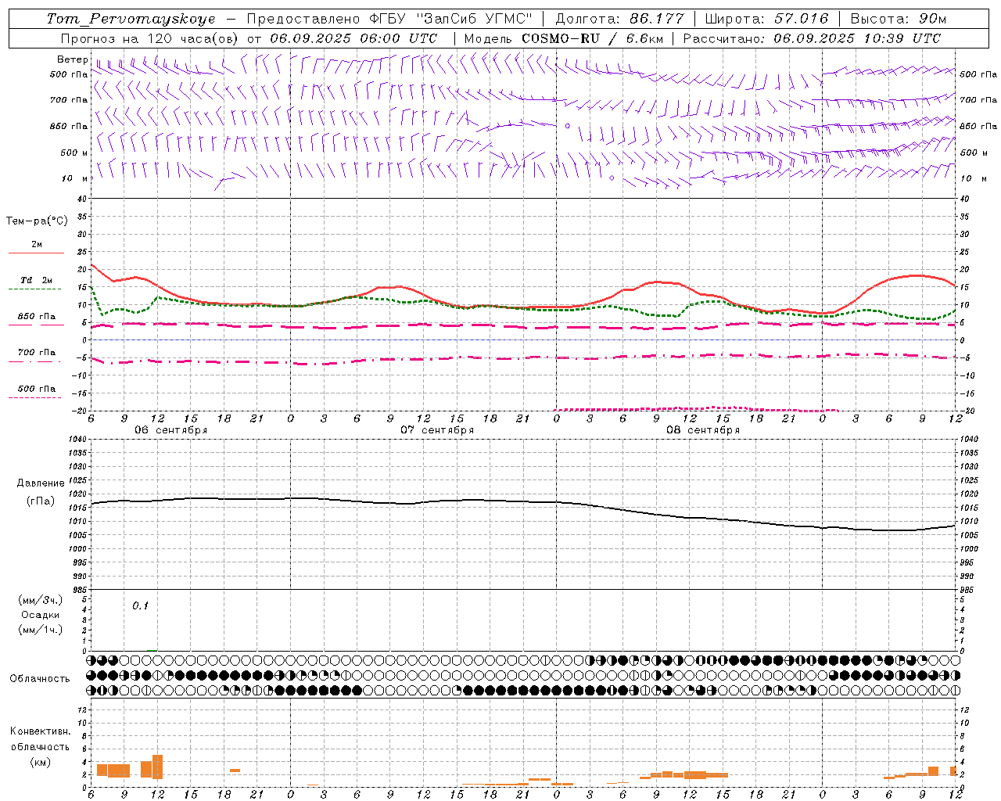Screen dimensions: 1001x801
Task: Click the longitude value 86.177
Action: (x=657, y=19)
